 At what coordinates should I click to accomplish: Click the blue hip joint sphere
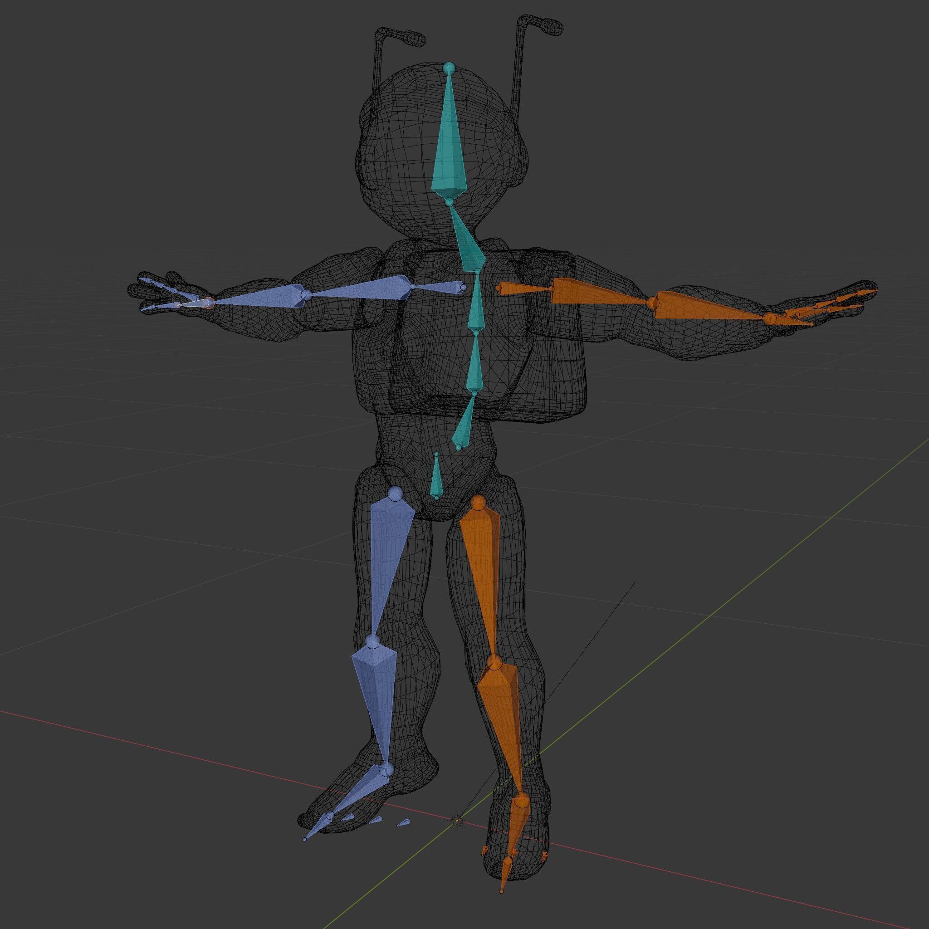(396, 494)
